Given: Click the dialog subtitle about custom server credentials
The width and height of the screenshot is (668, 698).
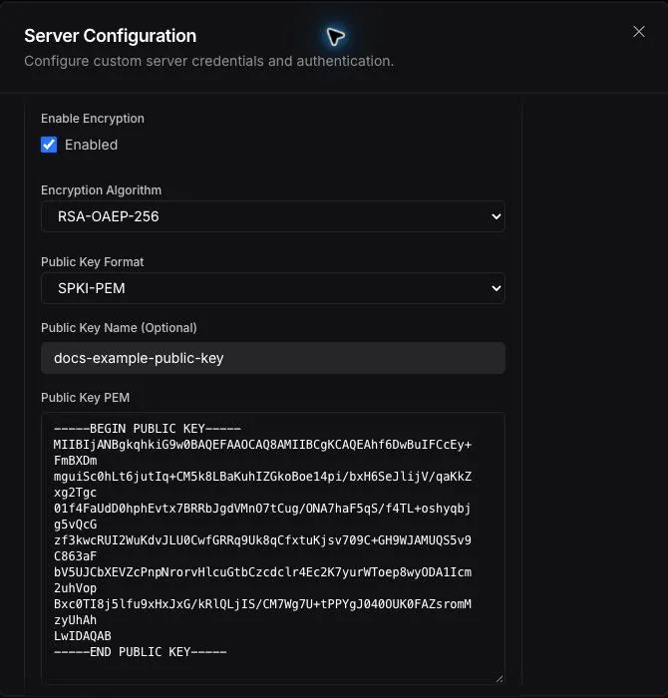Looking at the screenshot, I should coord(209,61).
